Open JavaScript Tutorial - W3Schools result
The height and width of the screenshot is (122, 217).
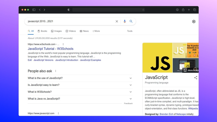[50, 49]
